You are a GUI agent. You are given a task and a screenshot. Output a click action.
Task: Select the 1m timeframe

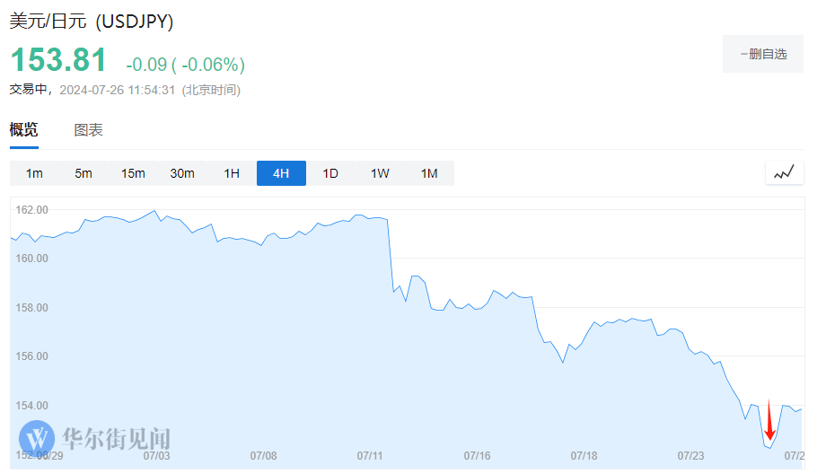click(x=34, y=173)
